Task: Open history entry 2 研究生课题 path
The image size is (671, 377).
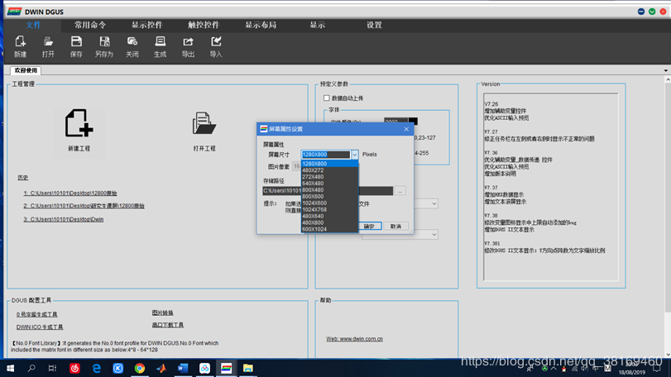Action: (x=84, y=206)
